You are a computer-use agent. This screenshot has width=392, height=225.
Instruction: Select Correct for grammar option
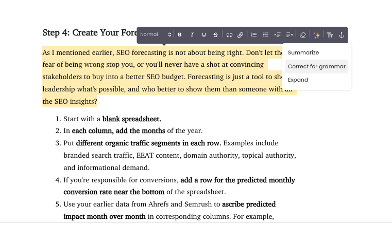(316, 66)
